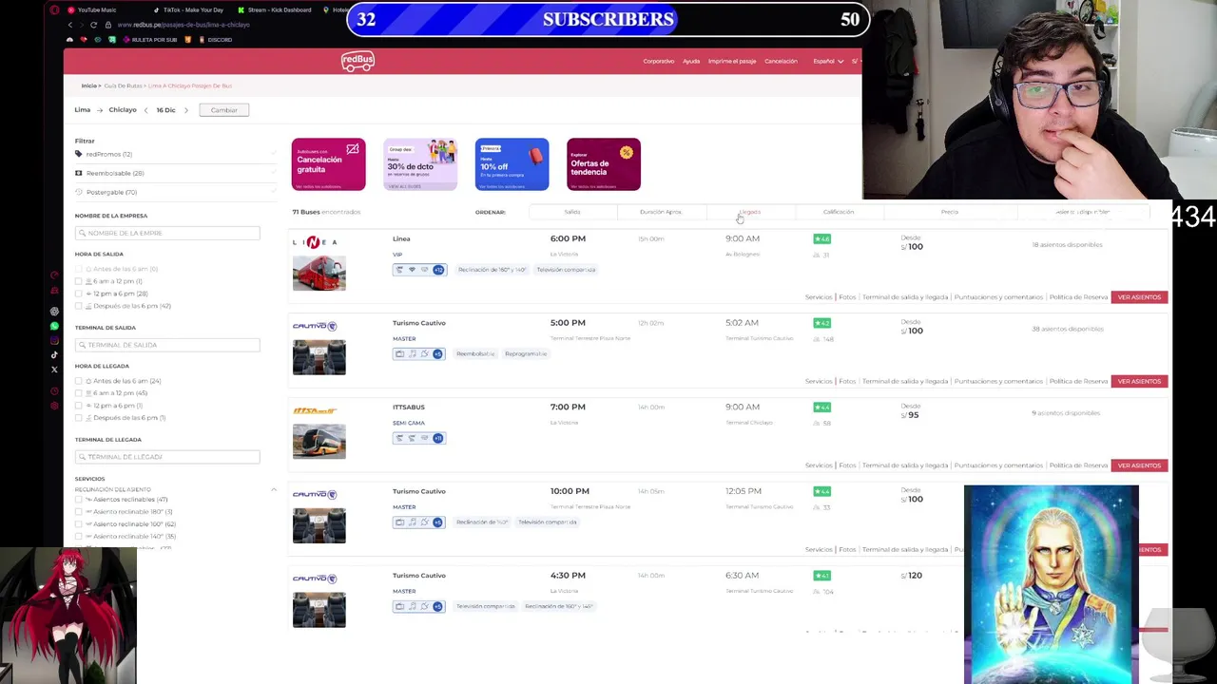1217x684 pixels.
Task: Click the Terminal de salida search field
Action: point(167,345)
